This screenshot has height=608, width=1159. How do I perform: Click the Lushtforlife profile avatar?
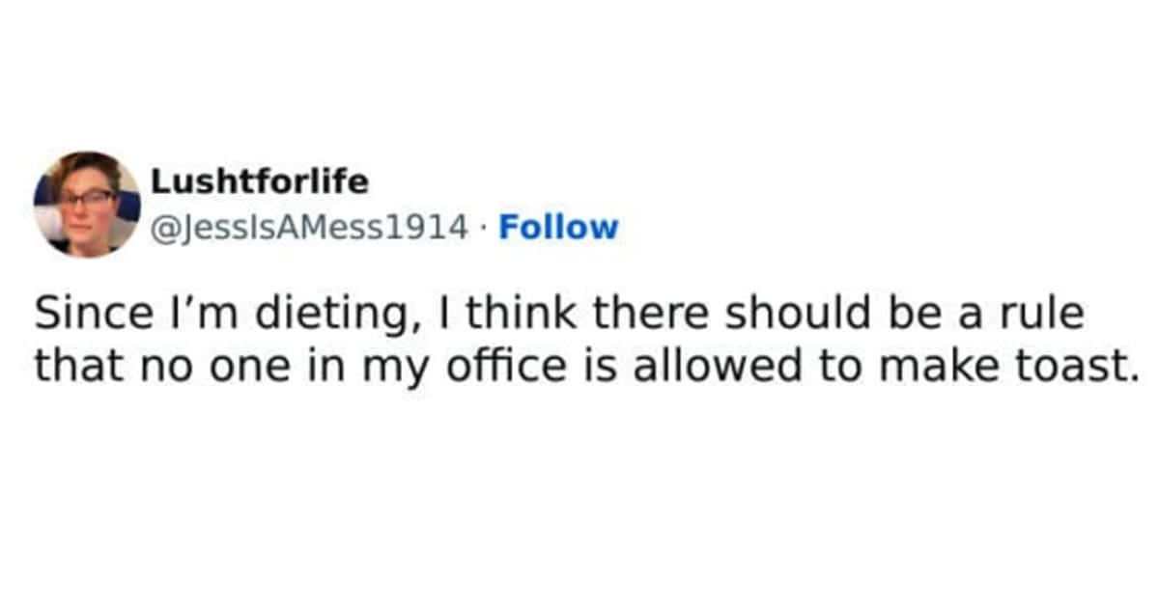87,204
